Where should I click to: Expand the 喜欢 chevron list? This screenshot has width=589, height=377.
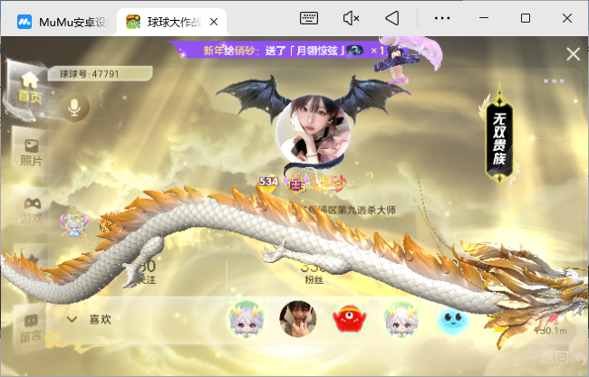click(x=72, y=319)
